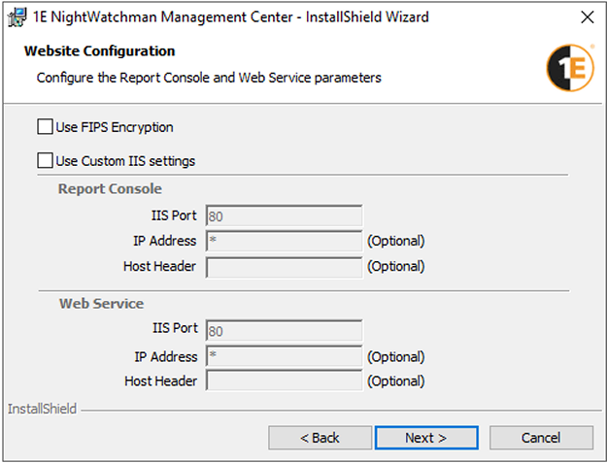
Task: Click the Web Service section heading
Action: (x=101, y=304)
